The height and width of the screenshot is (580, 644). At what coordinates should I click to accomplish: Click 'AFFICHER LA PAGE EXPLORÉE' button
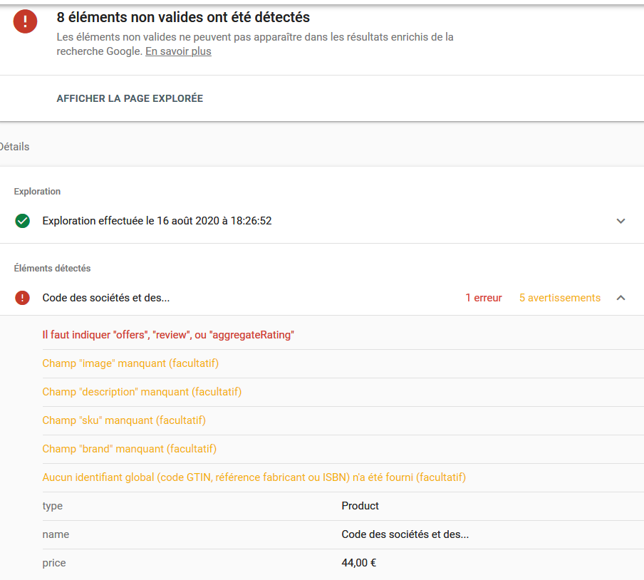130,98
